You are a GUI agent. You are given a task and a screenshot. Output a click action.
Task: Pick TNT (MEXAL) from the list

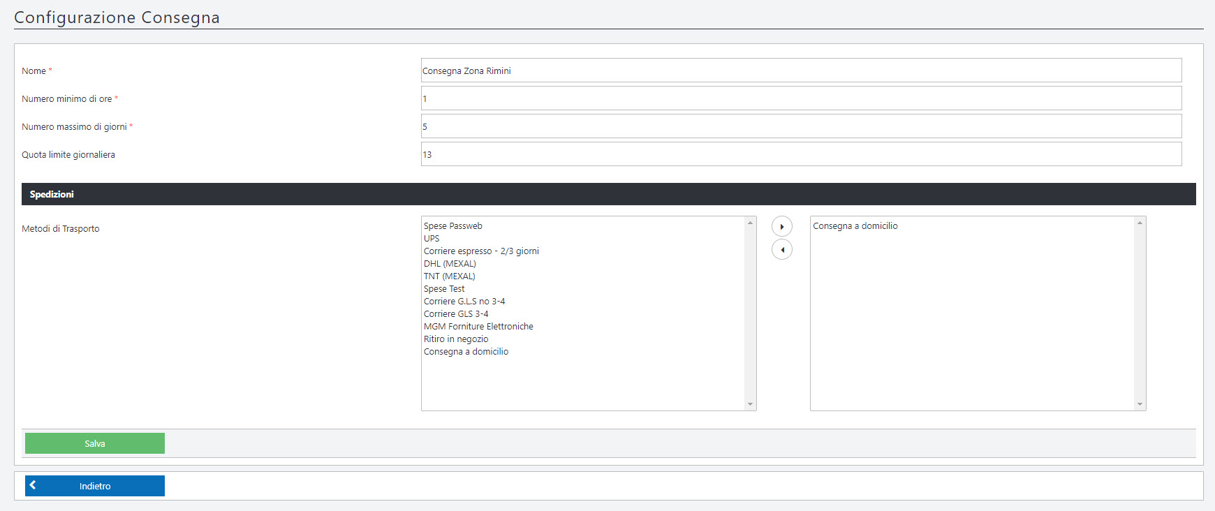(449, 276)
